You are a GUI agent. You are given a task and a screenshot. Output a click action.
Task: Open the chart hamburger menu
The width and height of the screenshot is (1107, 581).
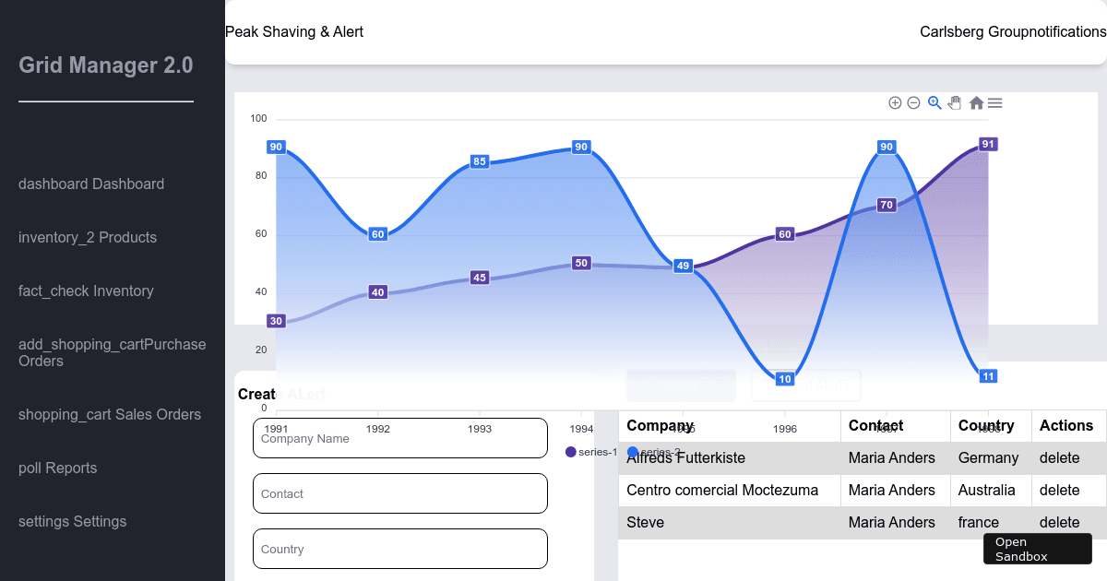click(994, 102)
